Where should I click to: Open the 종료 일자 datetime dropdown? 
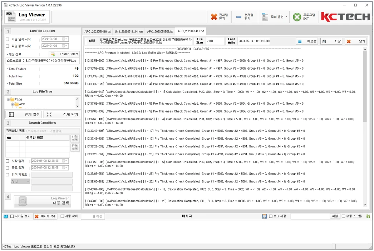pos(65,168)
